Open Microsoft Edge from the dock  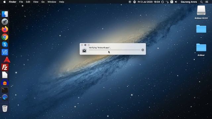point(5,98)
